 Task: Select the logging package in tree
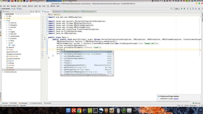pyautogui.click(x=13, y=32)
